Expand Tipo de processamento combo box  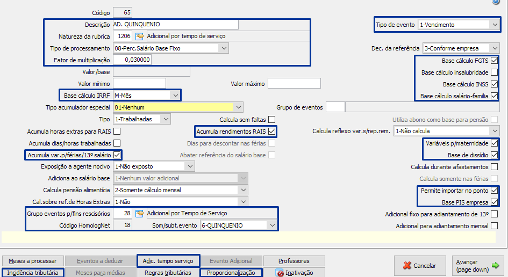[224, 48]
